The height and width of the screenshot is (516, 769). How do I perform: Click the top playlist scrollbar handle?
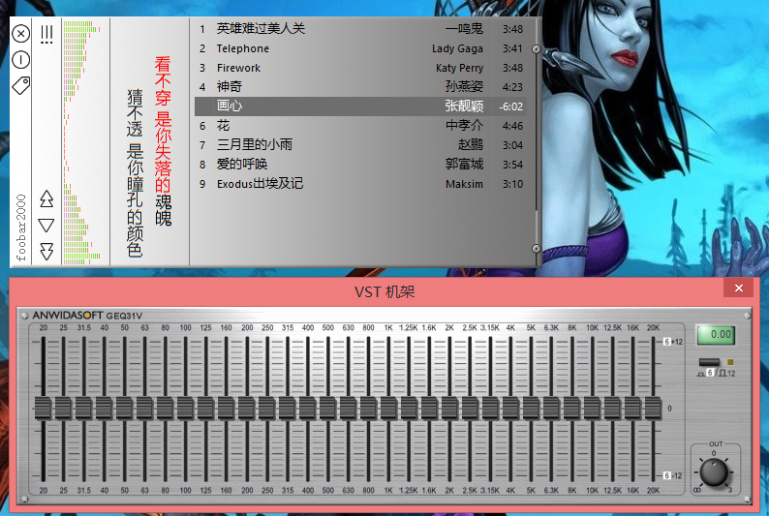click(x=536, y=49)
